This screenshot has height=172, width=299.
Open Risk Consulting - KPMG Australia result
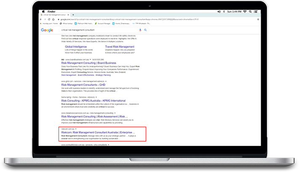[93, 101]
